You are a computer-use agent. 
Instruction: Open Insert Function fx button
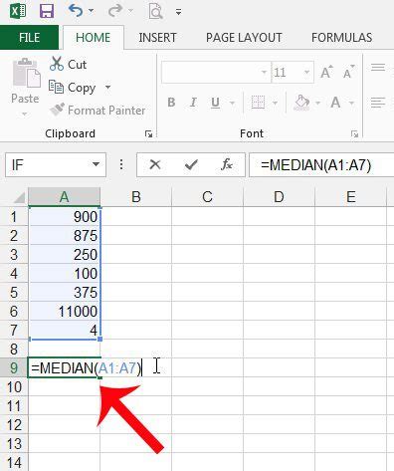[227, 164]
